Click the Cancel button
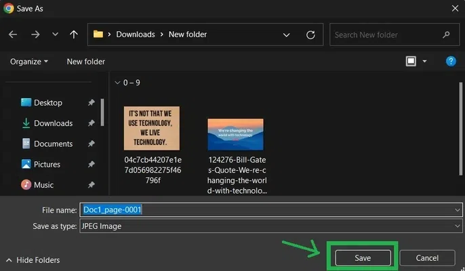Screen dimensions: 465x271 (x=427, y=258)
